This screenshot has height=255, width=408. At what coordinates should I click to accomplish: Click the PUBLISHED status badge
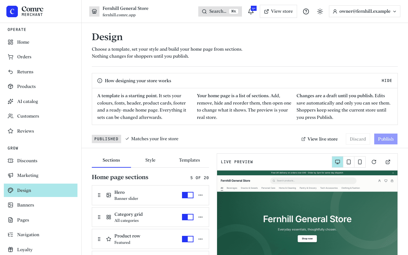coord(106,139)
